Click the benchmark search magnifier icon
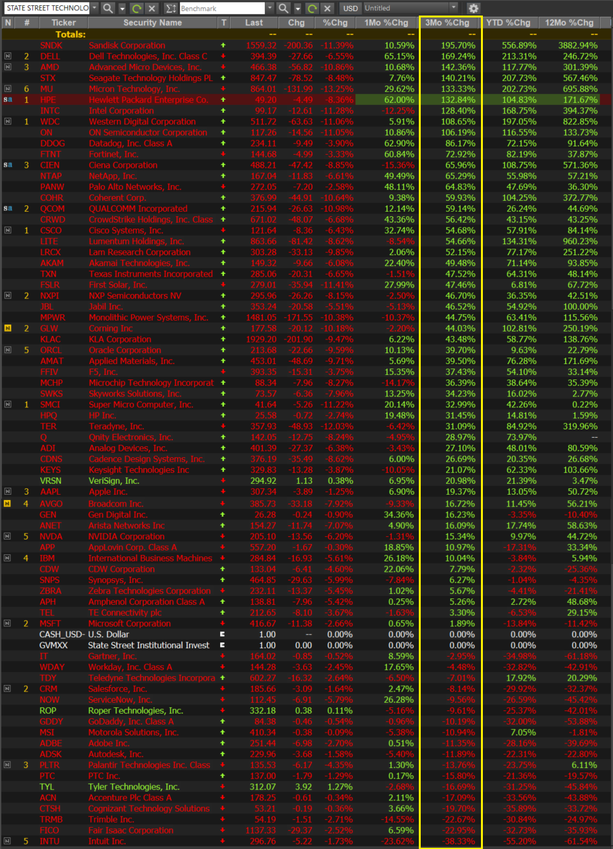613x849 pixels. (283, 8)
